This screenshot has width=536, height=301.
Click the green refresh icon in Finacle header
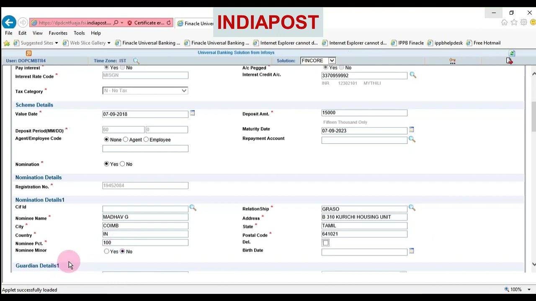click(x=512, y=53)
